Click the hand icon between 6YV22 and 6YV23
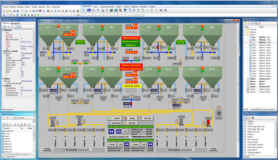Image resolution: width=278 pixels, height=160 pixels. [131, 96]
